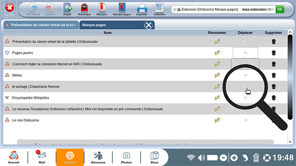This screenshot has height=166, width=296.
Task: Click the green OK button
Action: point(280,10)
